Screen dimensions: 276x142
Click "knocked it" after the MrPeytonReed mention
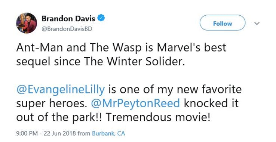(211, 103)
